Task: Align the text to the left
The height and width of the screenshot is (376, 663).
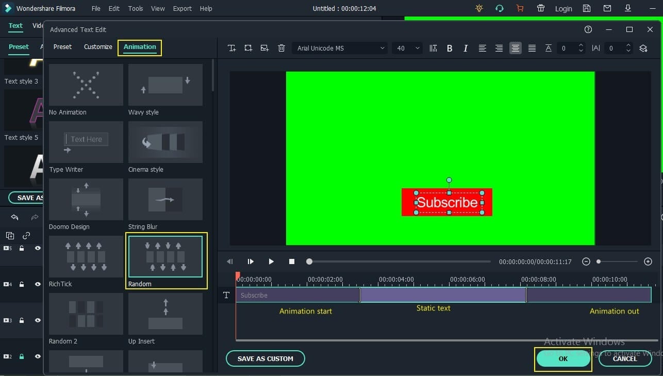Action: 483,48
